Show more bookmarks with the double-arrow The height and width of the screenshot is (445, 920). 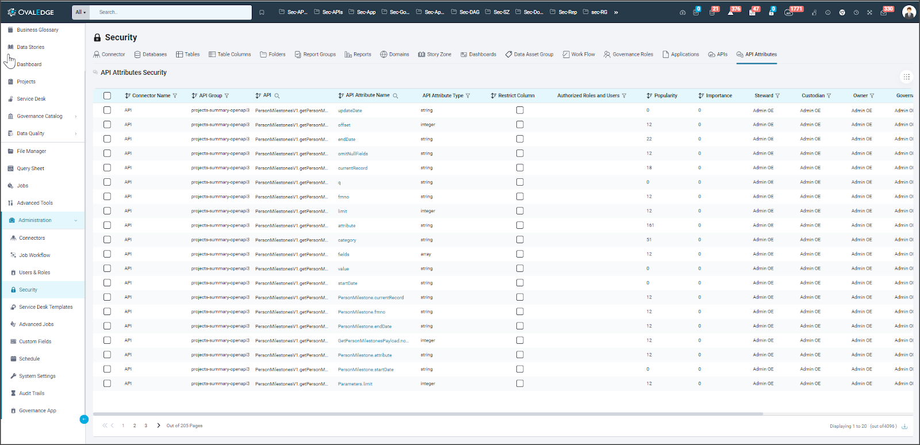616,12
